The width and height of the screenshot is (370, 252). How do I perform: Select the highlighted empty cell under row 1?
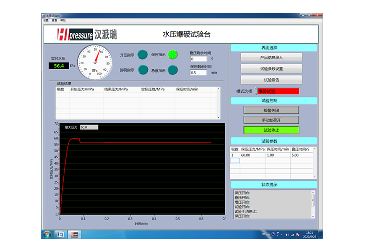[x=235, y=161]
